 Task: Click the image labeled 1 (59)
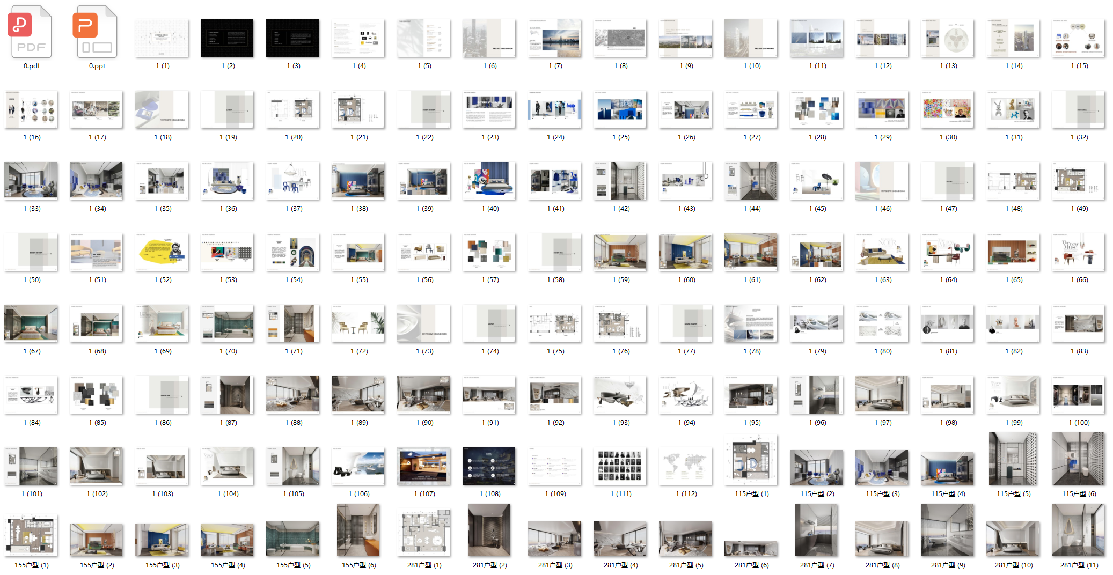click(x=620, y=252)
